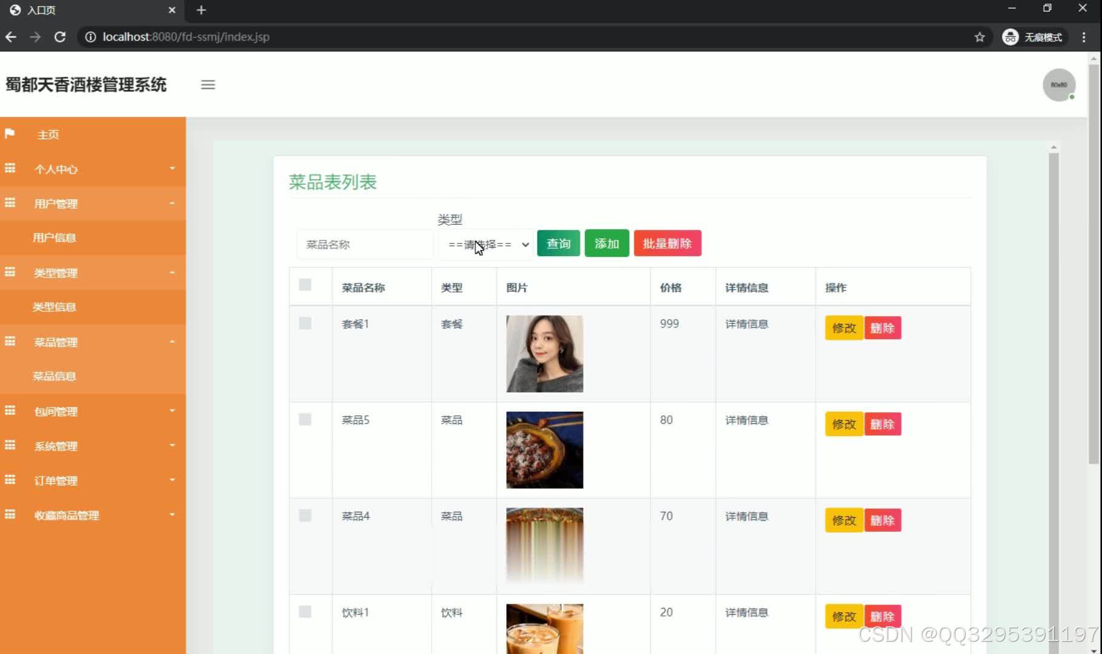Image resolution: width=1102 pixels, height=654 pixels.
Task: Click grid icon beside 系统管理
Action: (x=10, y=445)
